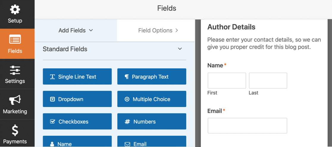Add an Email field
The image size is (332, 147).
click(x=152, y=142)
